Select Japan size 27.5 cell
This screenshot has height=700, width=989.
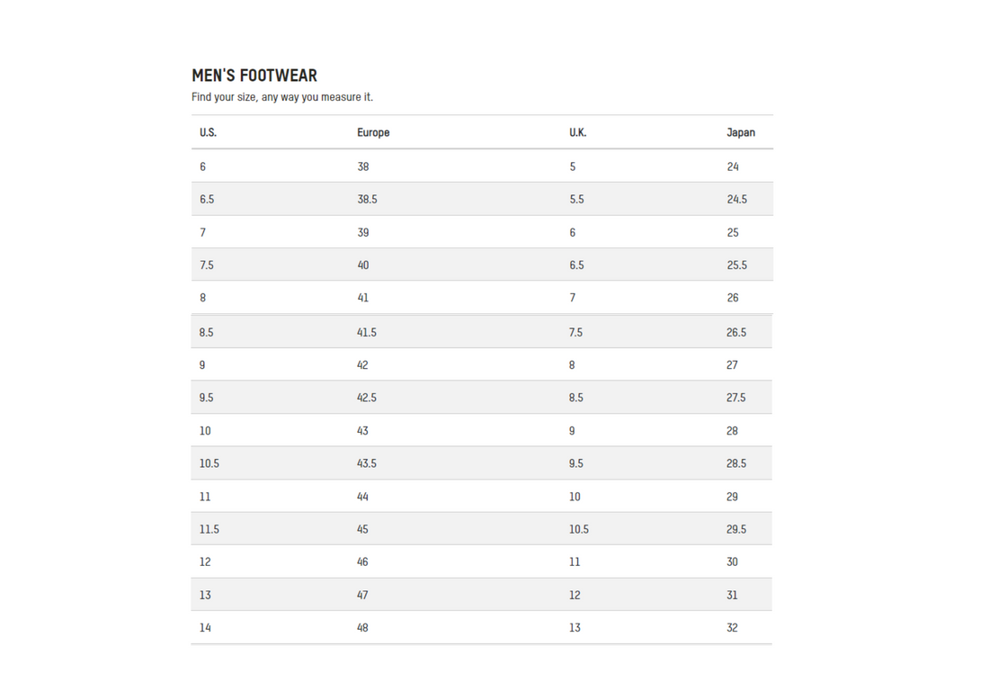(736, 398)
